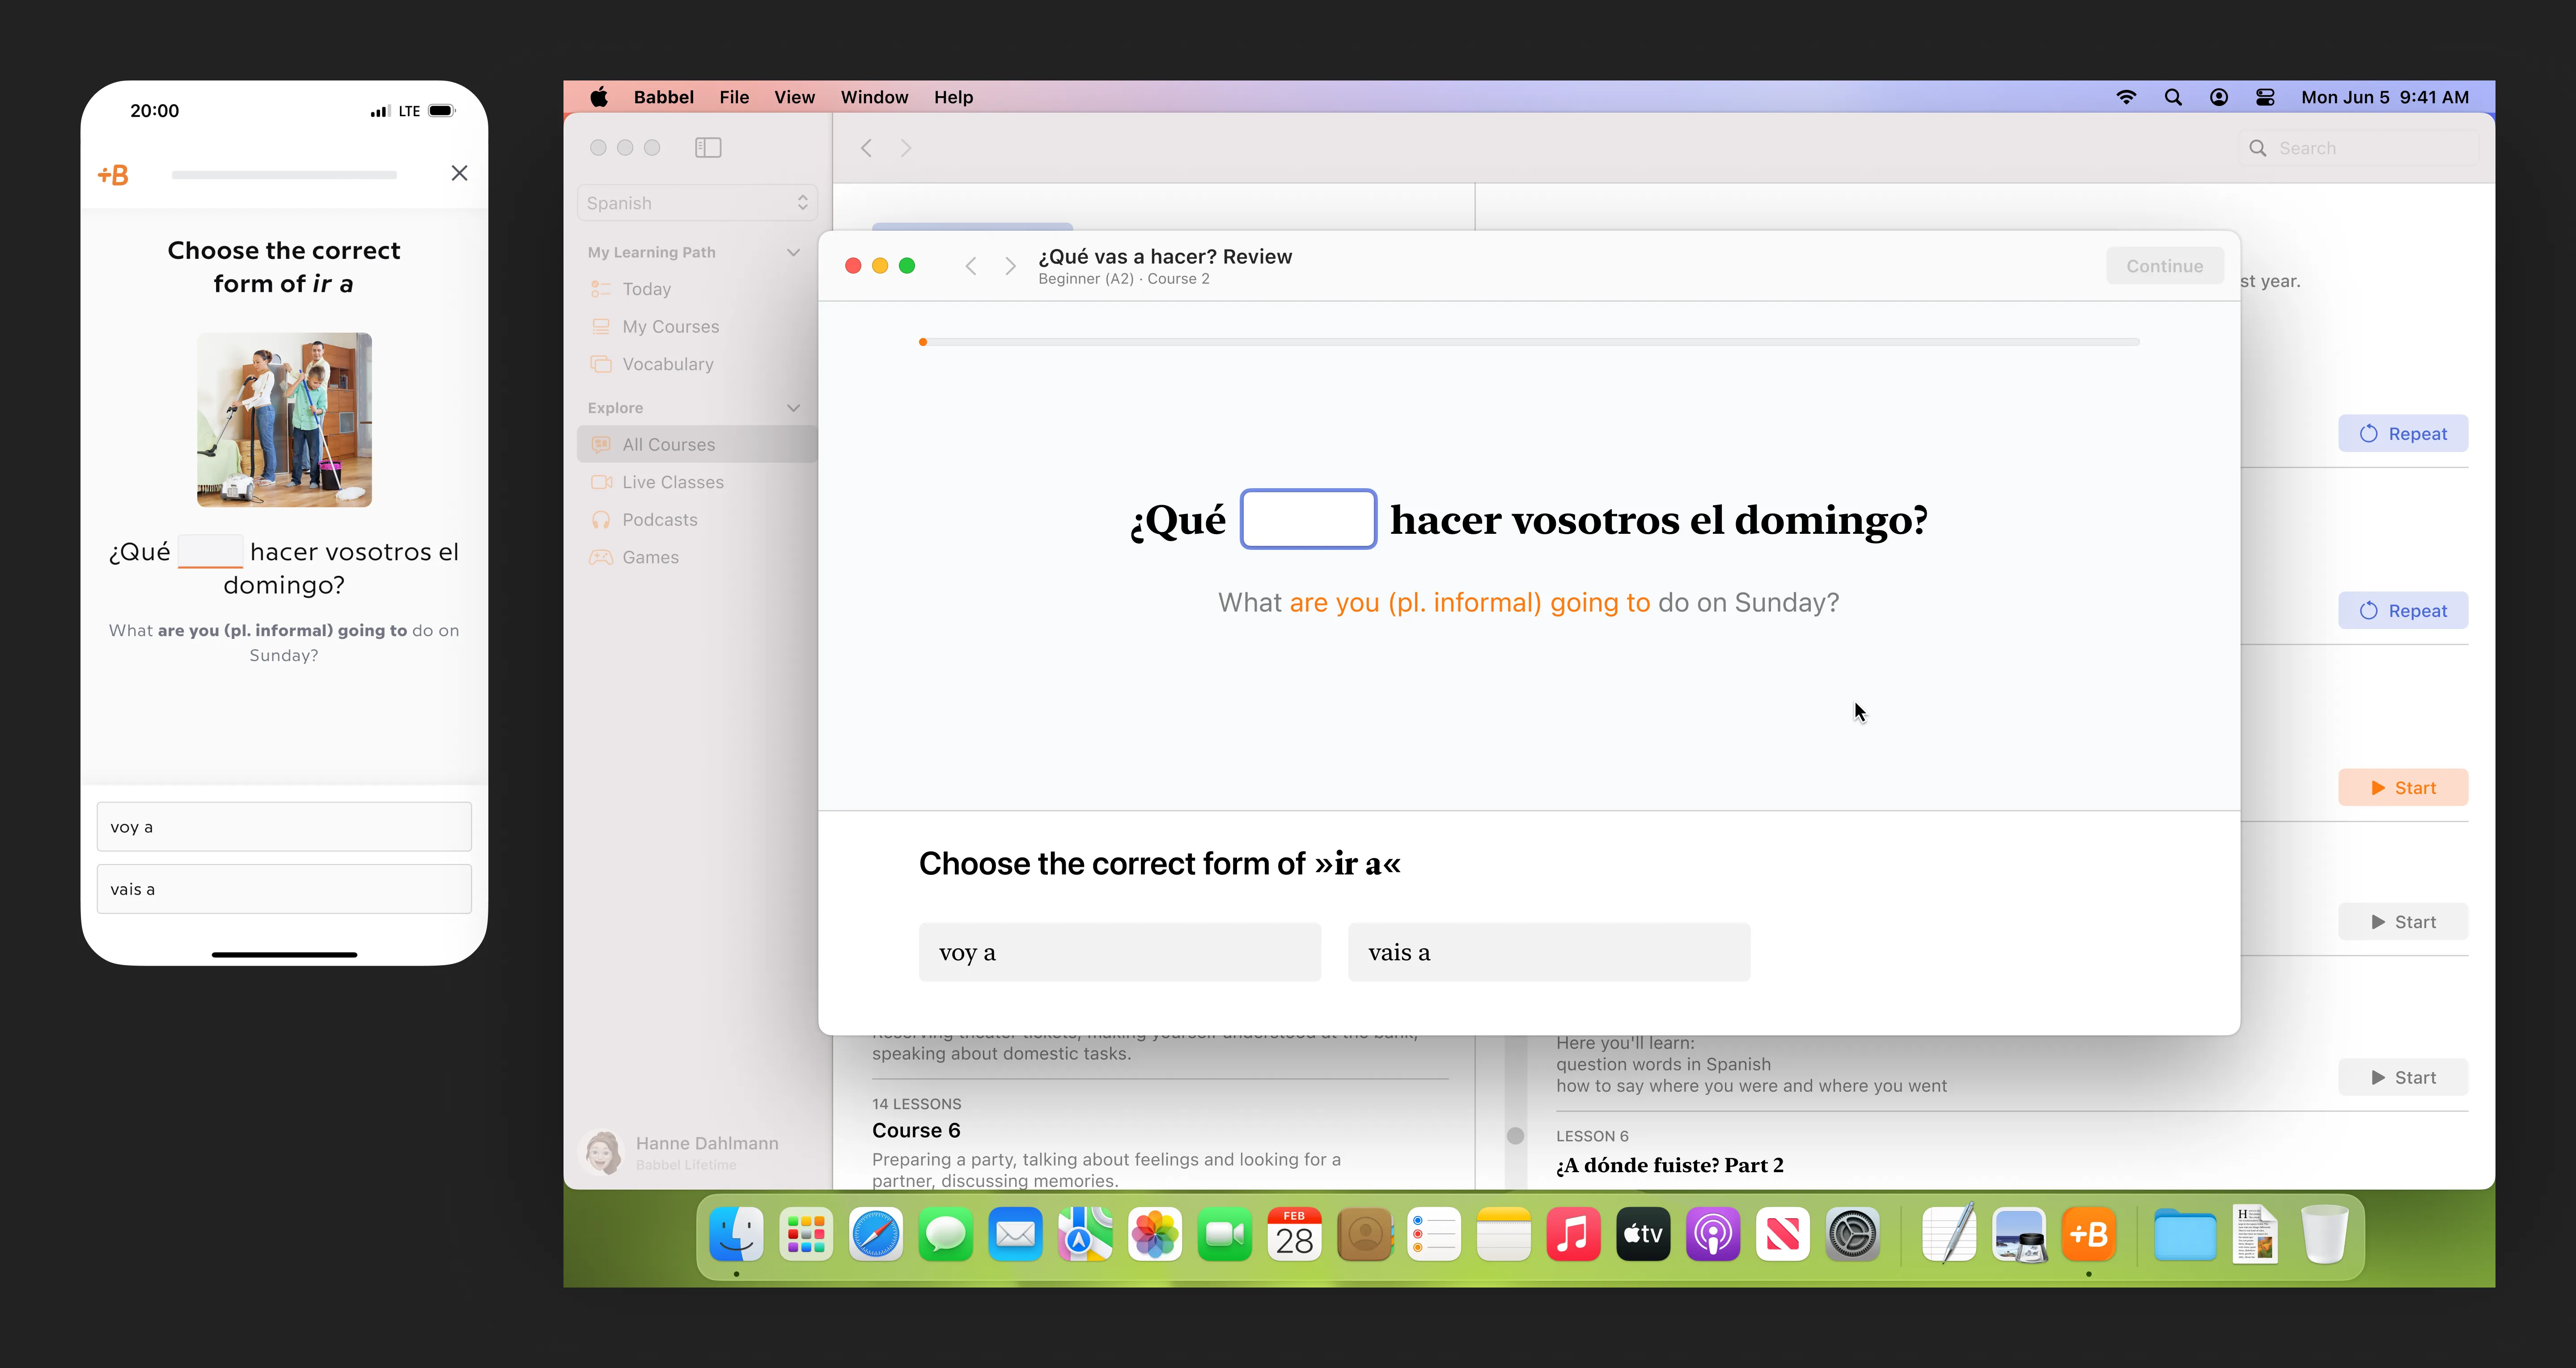The height and width of the screenshot is (1368, 2576).
Task: Open the Spanish language dropdown
Action: (x=697, y=203)
